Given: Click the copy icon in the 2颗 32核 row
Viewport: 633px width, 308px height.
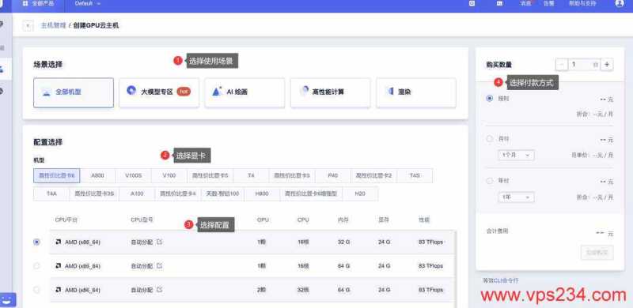Looking at the screenshot, I should [x=160, y=290].
